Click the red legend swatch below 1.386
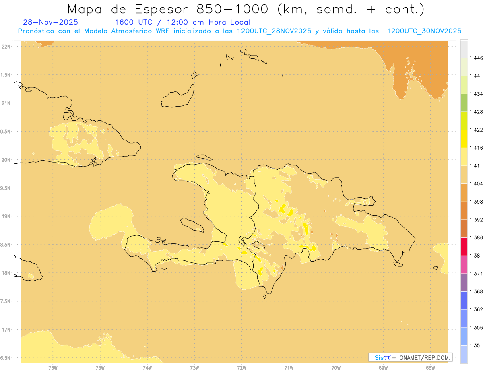 [x=464, y=247]
